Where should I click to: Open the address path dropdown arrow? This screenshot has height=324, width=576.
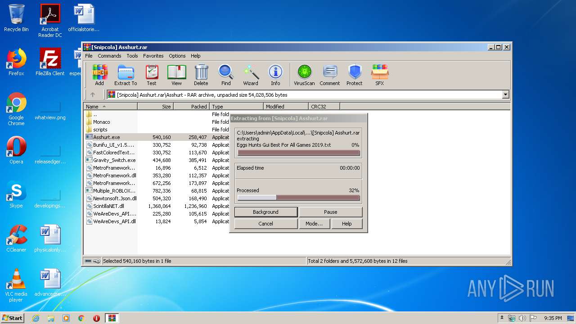click(505, 94)
